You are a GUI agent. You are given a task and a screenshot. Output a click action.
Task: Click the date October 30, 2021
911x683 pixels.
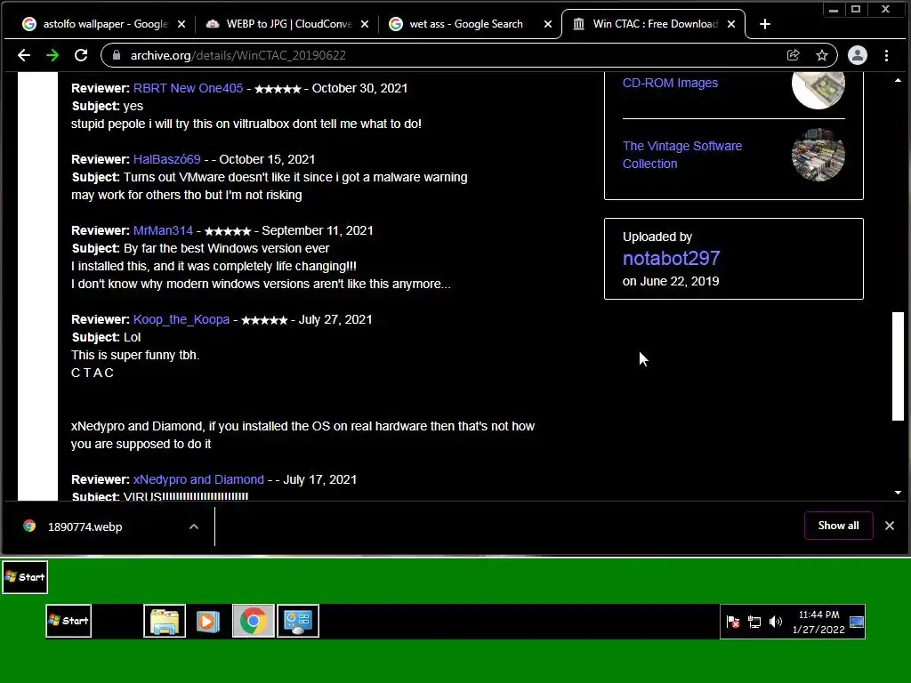click(x=359, y=88)
